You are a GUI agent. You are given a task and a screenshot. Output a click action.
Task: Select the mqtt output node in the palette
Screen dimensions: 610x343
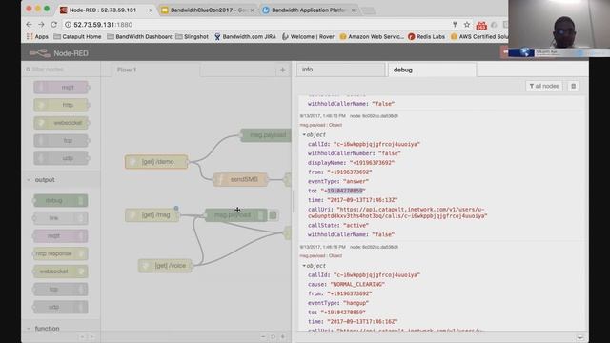click(61, 236)
